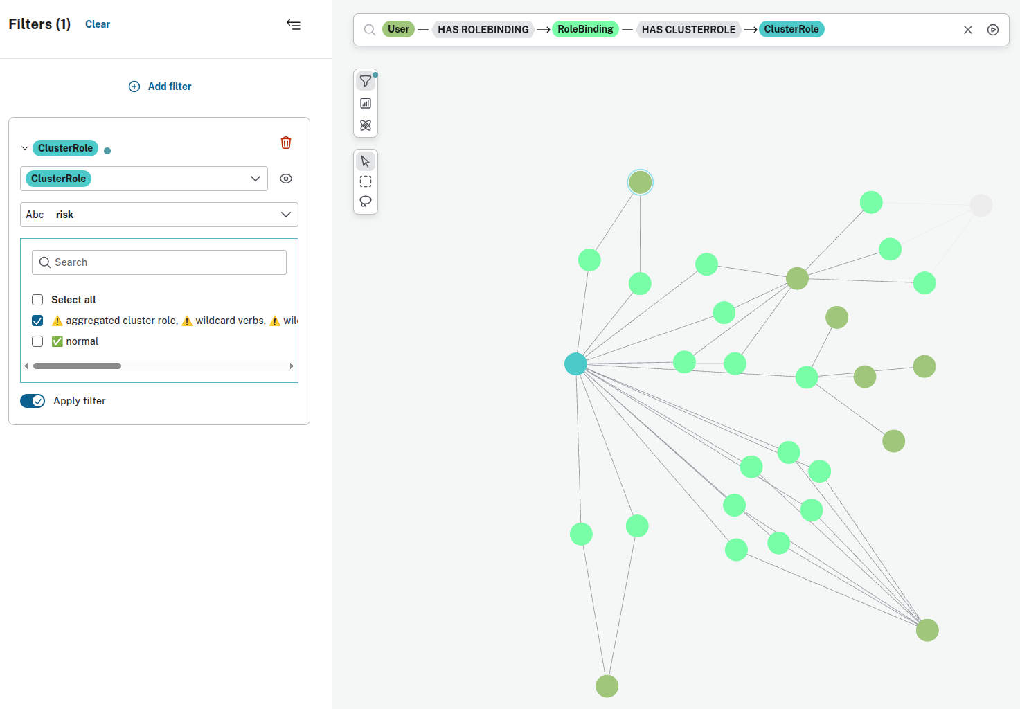Select the pointer cursor tool
The image size is (1020, 709).
point(366,161)
